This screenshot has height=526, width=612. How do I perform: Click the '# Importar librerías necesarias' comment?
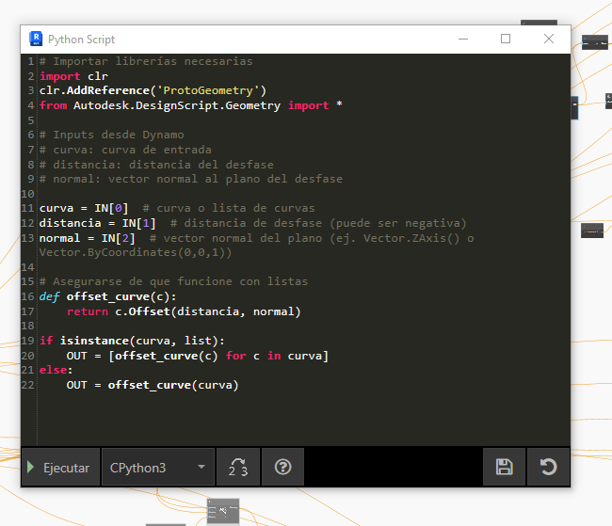point(146,61)
